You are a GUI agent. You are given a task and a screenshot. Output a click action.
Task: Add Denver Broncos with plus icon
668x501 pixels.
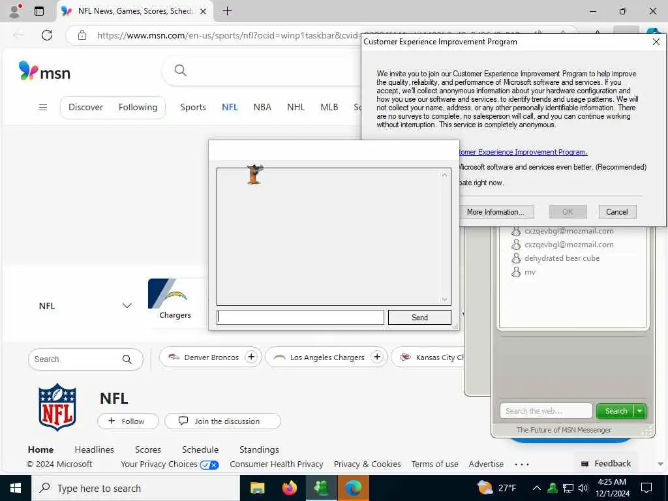click(251, 357)
